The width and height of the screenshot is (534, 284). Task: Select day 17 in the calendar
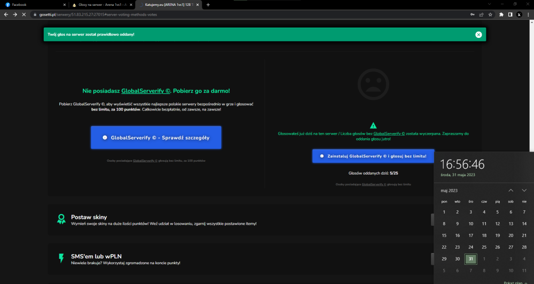(470, 235)
